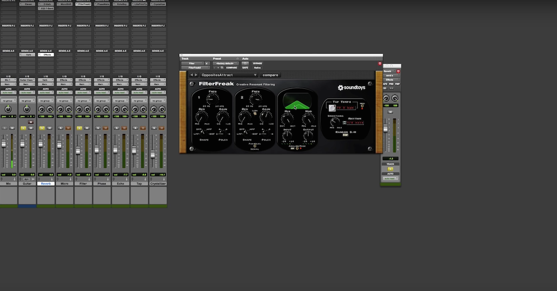Viewport: 557px width, 291px height.
Task: Toggle the Analog Mode switch
Action: pos(297,148)
